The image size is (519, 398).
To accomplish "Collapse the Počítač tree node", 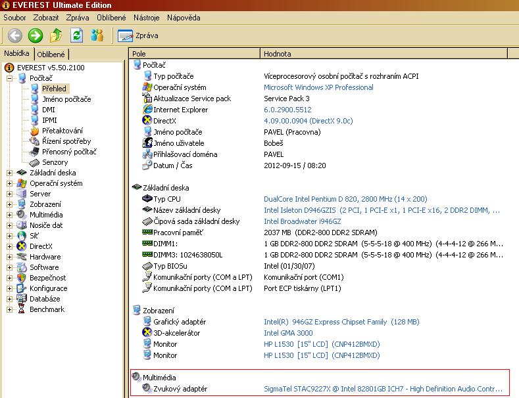I will point(10,78).
